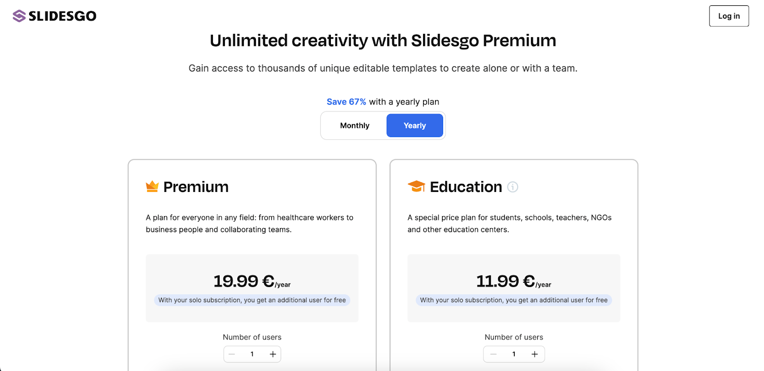The image size is (764, 371).
Task: Click the Education plan heading
Action: [466, 187]
